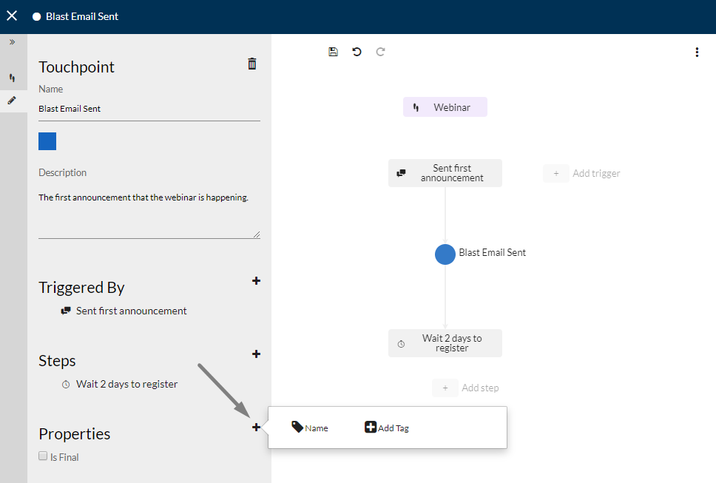
Task: Open the journey footprints sidebar icon
Action: (x=13, y=78)
